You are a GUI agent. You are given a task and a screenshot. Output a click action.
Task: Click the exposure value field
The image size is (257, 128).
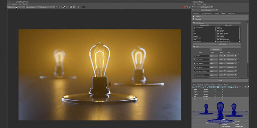83,7
